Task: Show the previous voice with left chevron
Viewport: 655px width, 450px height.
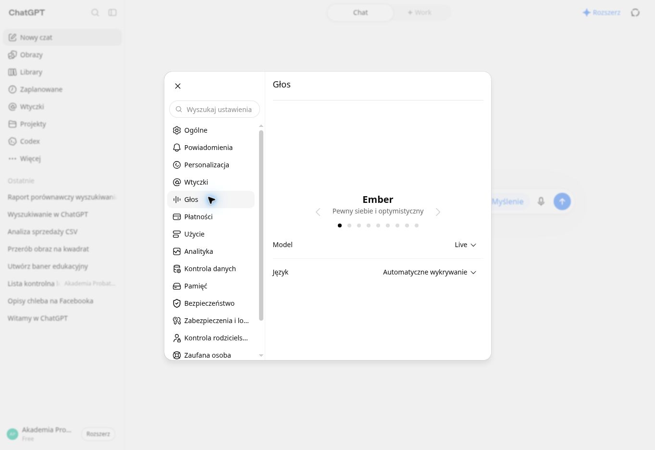Action: tap(318, 212)
